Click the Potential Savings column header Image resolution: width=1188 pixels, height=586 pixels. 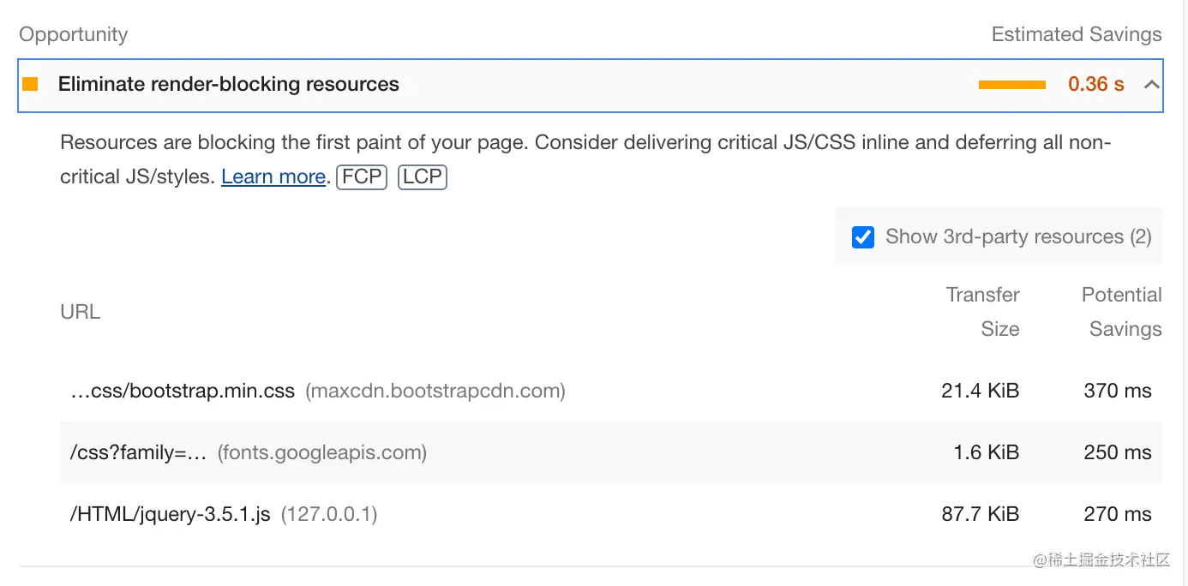coord(1121,312)
